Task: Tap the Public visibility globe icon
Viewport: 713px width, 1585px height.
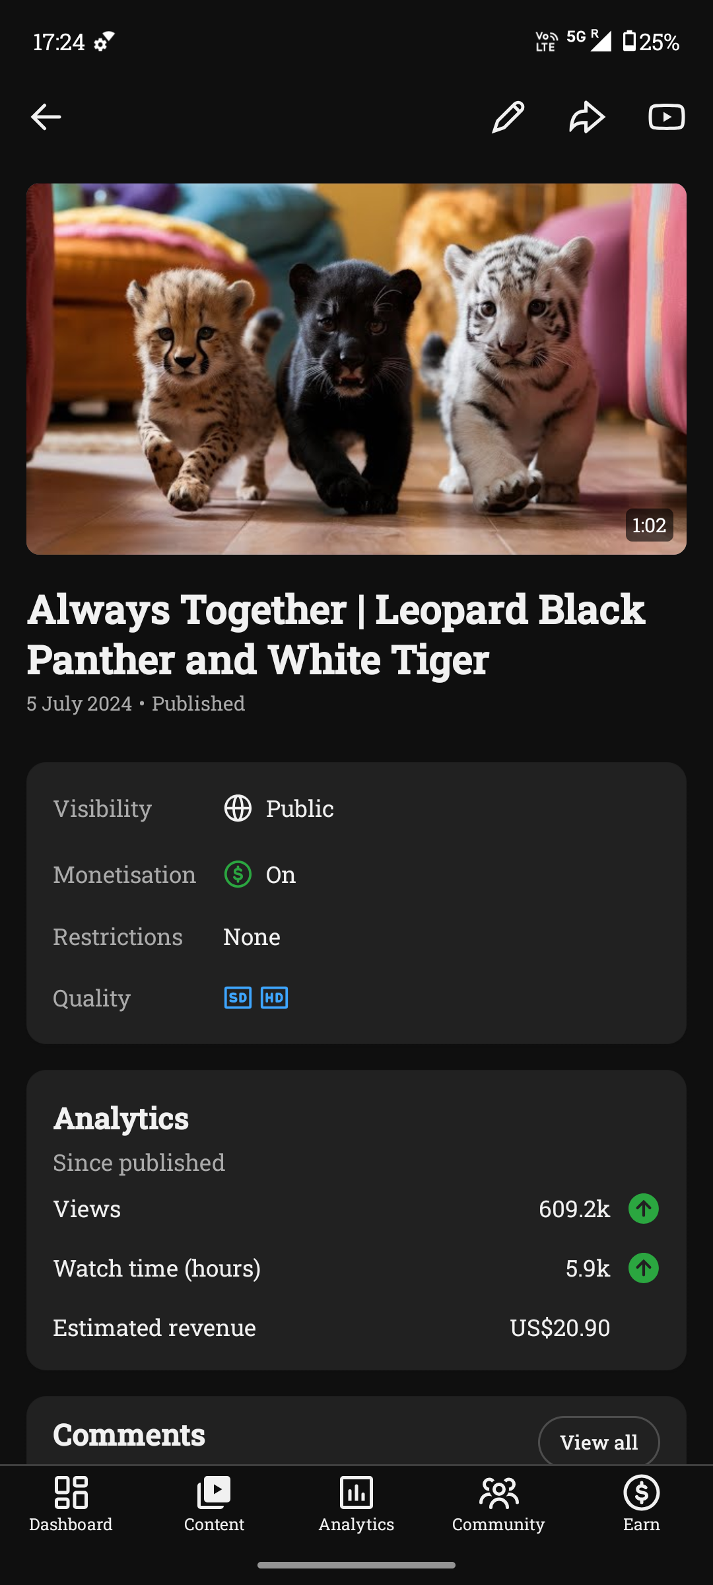Action: point(238,808)
